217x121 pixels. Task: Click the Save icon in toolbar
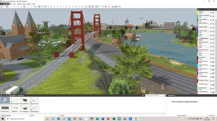1,7
